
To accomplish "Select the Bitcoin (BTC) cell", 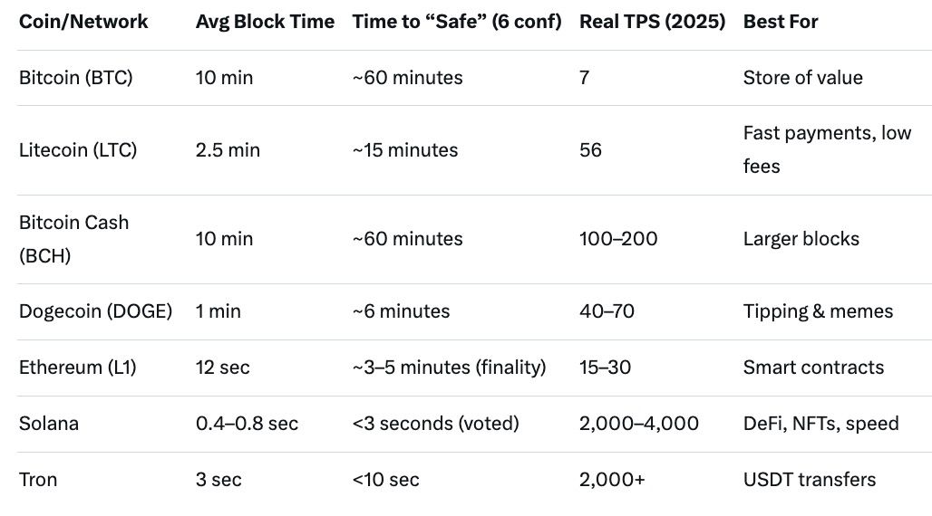I will 75,78.
